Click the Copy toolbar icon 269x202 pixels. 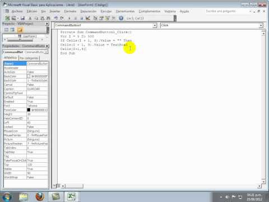[x=36, y=19]
